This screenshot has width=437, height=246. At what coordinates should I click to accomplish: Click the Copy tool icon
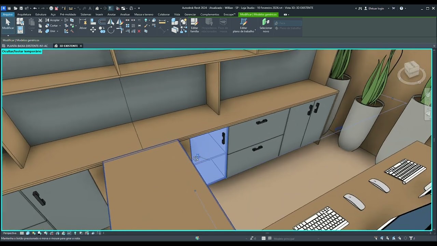(102, 30)
